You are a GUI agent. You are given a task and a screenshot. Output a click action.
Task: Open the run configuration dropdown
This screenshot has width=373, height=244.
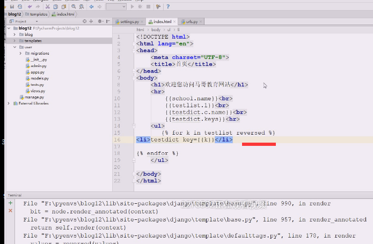(x=116, y=6)
